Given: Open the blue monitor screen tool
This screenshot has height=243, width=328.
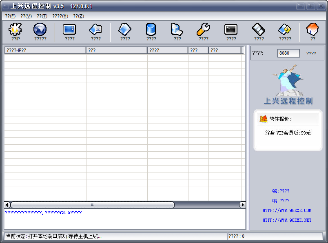Looking at the screenshot, I should pos(69,30).
